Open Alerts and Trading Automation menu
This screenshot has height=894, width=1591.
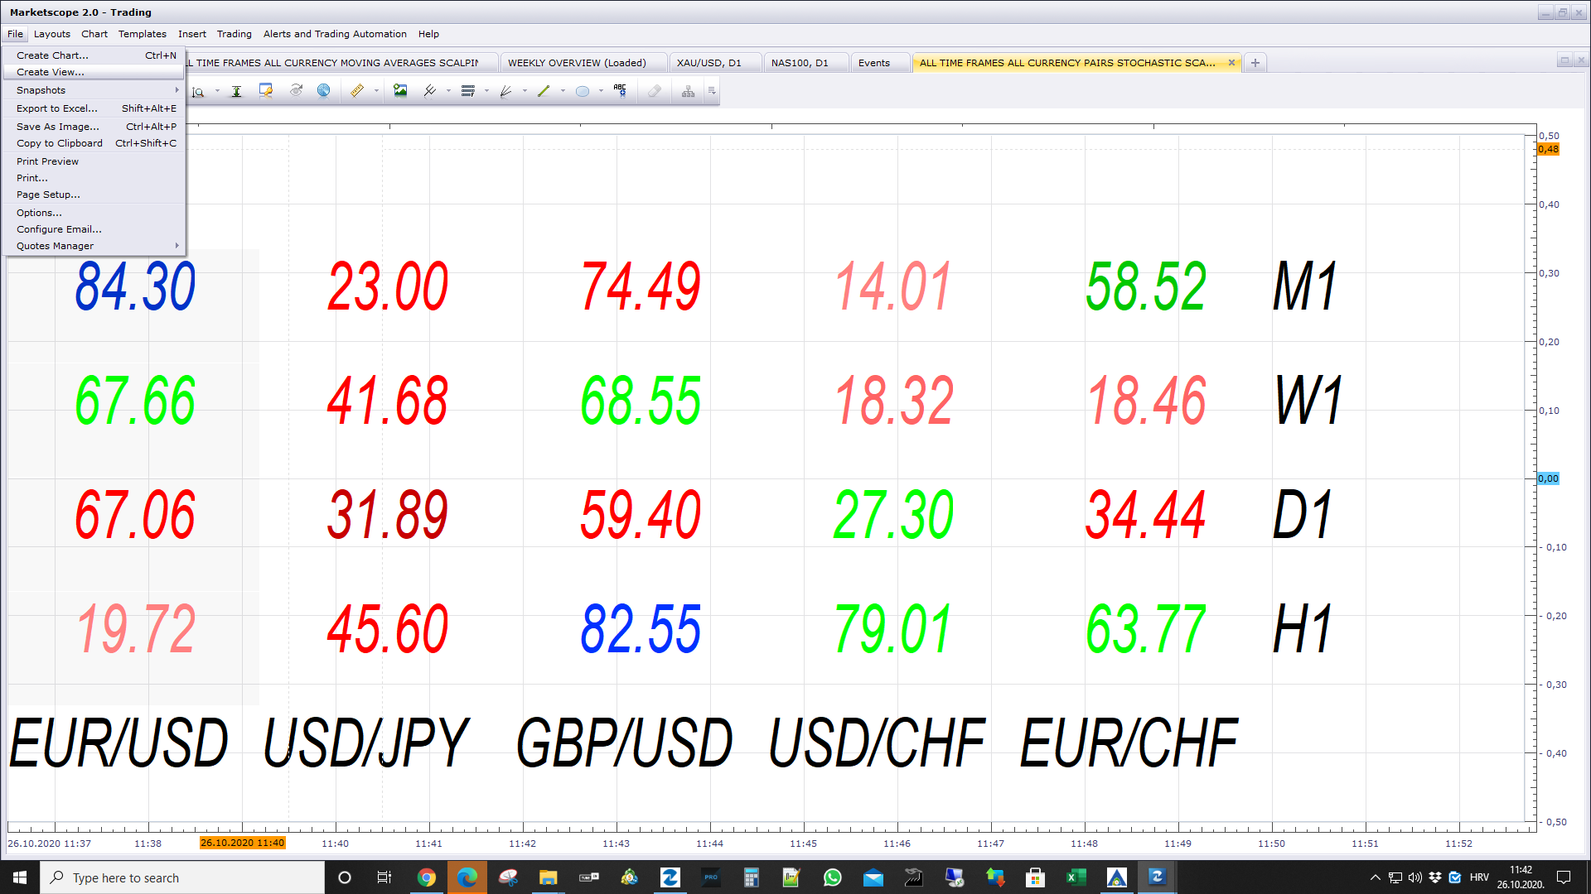[x=335, y=34]
